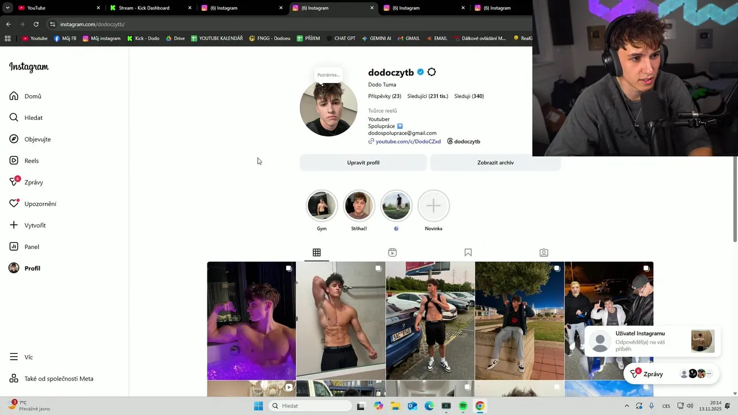Open Threads dodoczytb link
738x415 pixels.
[x=464, y=141]
